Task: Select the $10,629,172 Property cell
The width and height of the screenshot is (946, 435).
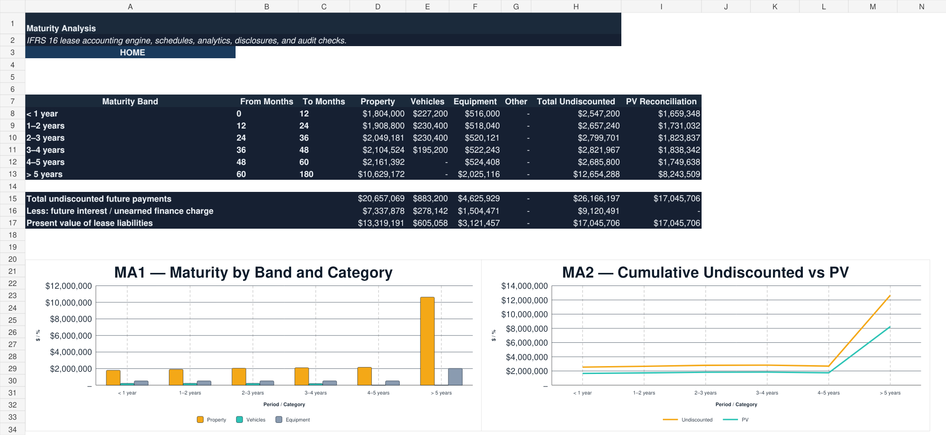Action: click(x=378, y=174)
